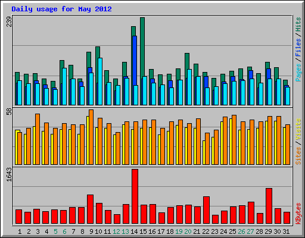Click green weekend day label 13

[x=125, y=231]
